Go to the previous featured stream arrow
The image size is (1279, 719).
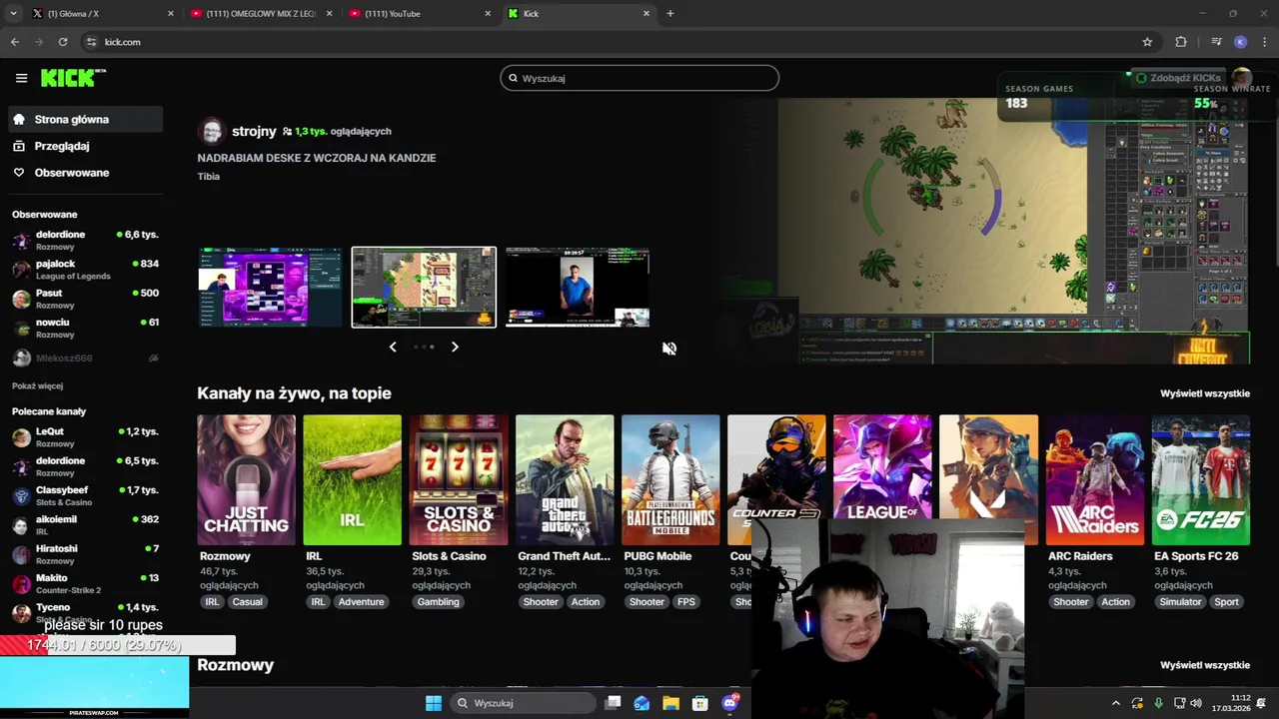coord(393,347)
